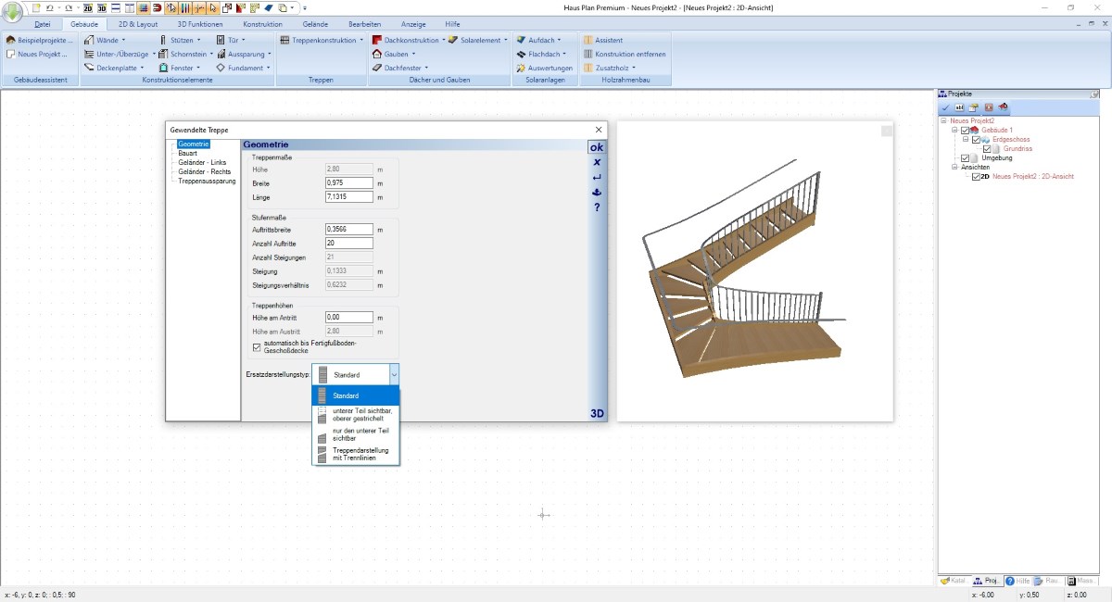
Task: Switch to the 2D & Layout tab
Action: pos(138,23)
